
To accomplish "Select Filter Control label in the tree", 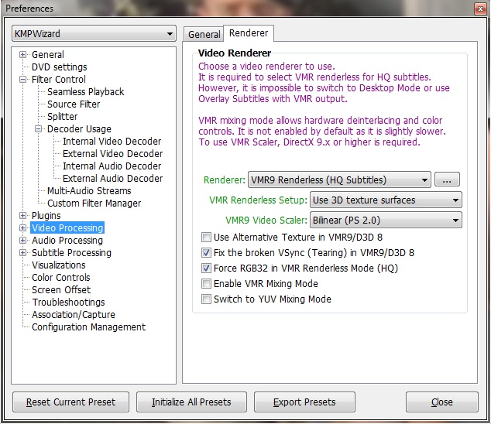I will [59, 80].
